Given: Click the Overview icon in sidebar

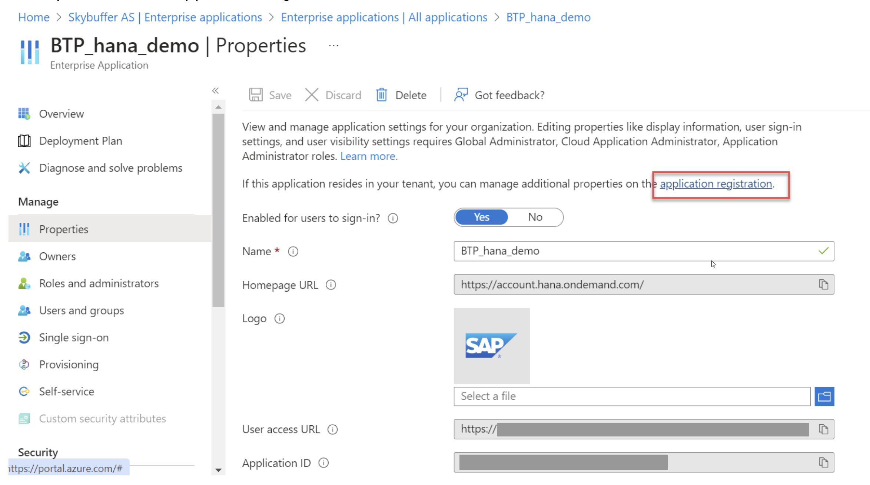Looking at the screenshot, I should tap(24, 114).
